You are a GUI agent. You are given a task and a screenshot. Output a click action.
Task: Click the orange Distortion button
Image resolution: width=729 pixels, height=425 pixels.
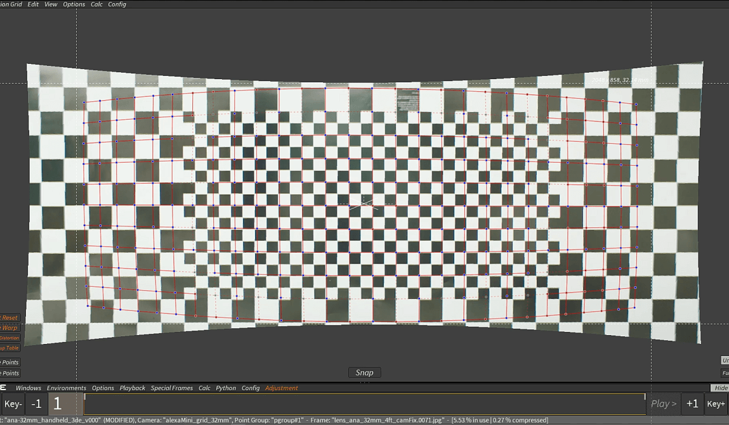pos(10,338)
